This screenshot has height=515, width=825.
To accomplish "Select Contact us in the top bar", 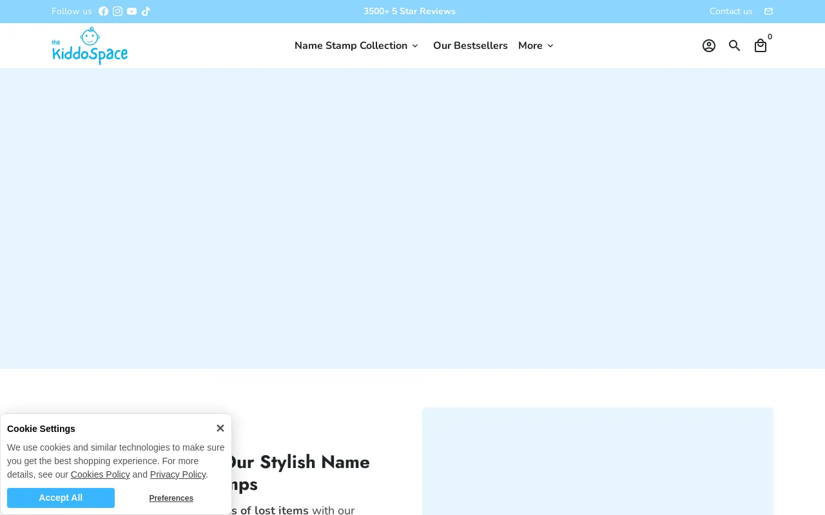I will pos(731,11).
